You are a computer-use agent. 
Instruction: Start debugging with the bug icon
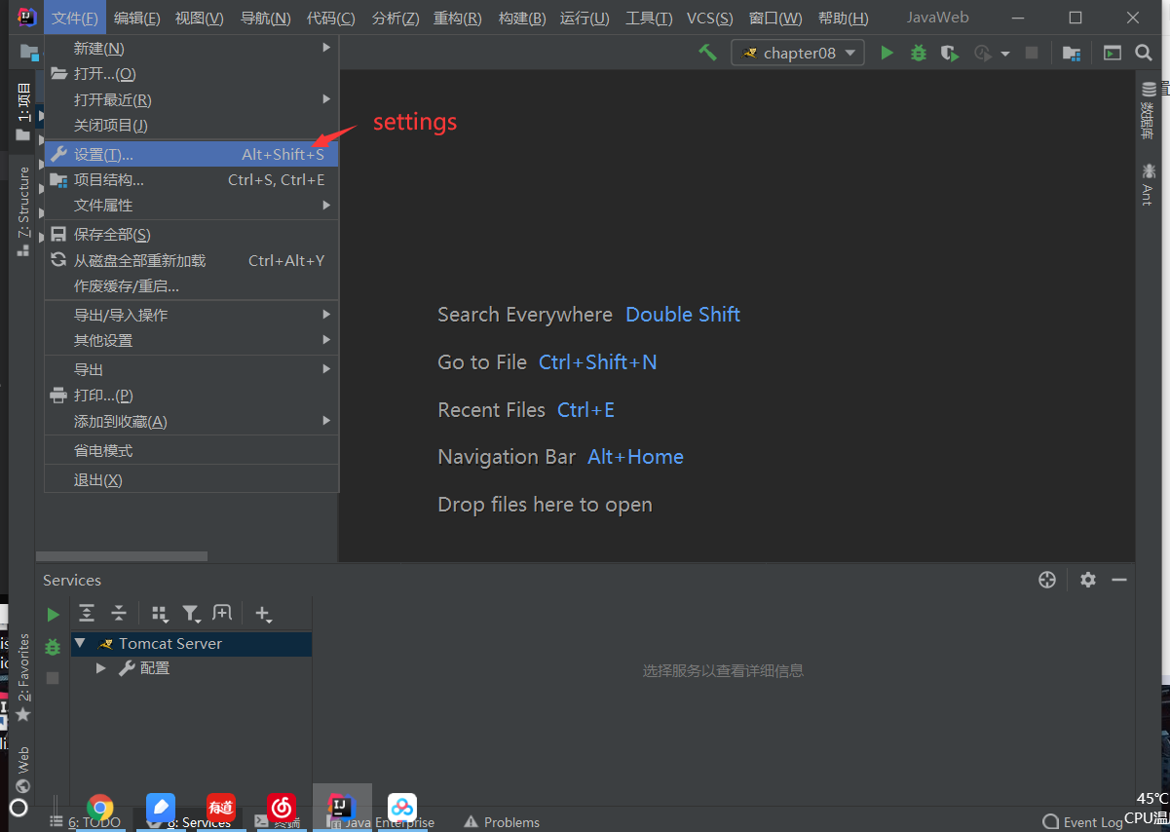click(917, 53)
